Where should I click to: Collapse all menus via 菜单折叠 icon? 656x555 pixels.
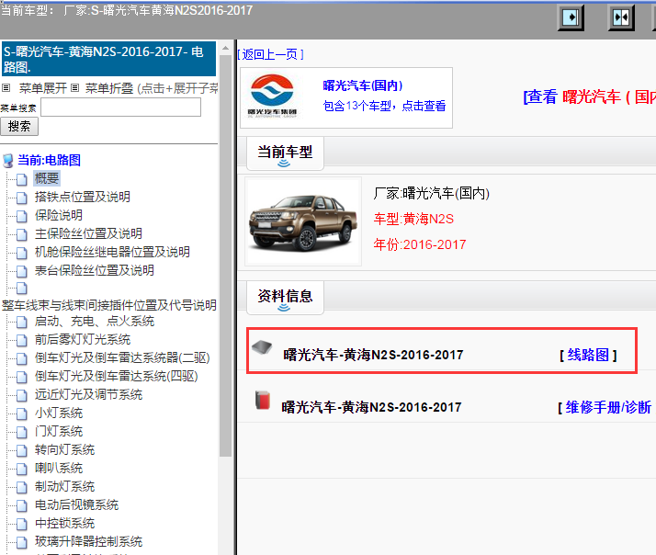click(74, 88)
